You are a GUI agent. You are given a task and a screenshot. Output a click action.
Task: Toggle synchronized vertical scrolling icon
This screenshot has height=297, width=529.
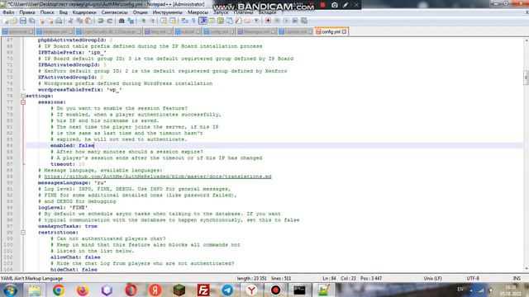tap(164, 21)
